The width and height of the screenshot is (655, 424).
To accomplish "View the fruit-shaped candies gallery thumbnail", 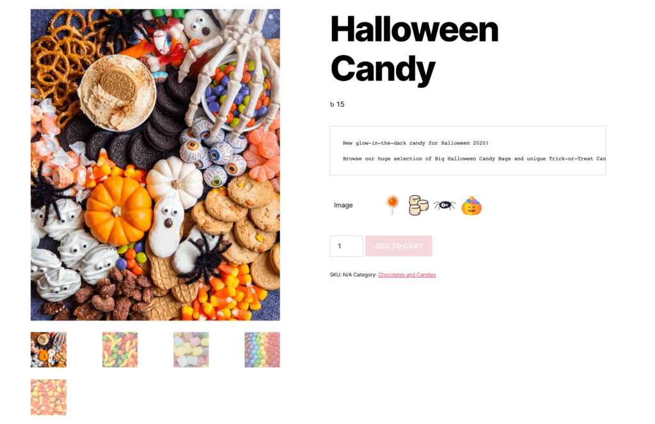I will point(120,350).
